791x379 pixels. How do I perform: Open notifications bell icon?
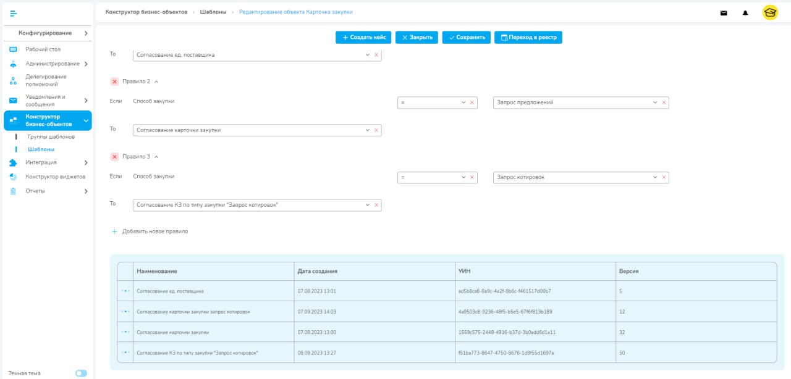[745, 13]
